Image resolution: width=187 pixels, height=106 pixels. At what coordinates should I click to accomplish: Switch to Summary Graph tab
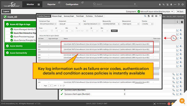(x=69, y=16)
